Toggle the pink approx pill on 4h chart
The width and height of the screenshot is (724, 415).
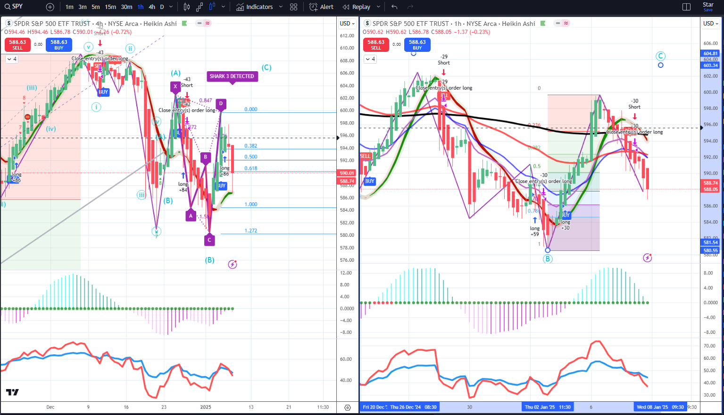pyautogui.click(x=208, y=23)
